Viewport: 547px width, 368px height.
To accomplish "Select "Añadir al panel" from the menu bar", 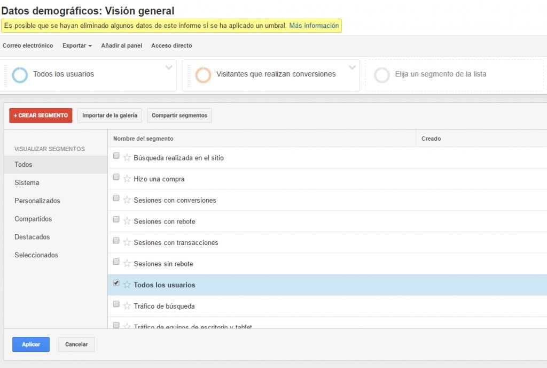I will (123, 45).
